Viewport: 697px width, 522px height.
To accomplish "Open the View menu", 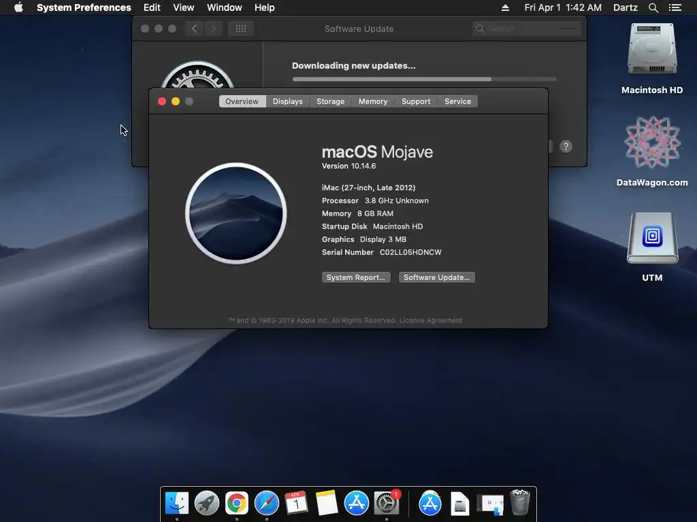I will [x=184, y=7].
